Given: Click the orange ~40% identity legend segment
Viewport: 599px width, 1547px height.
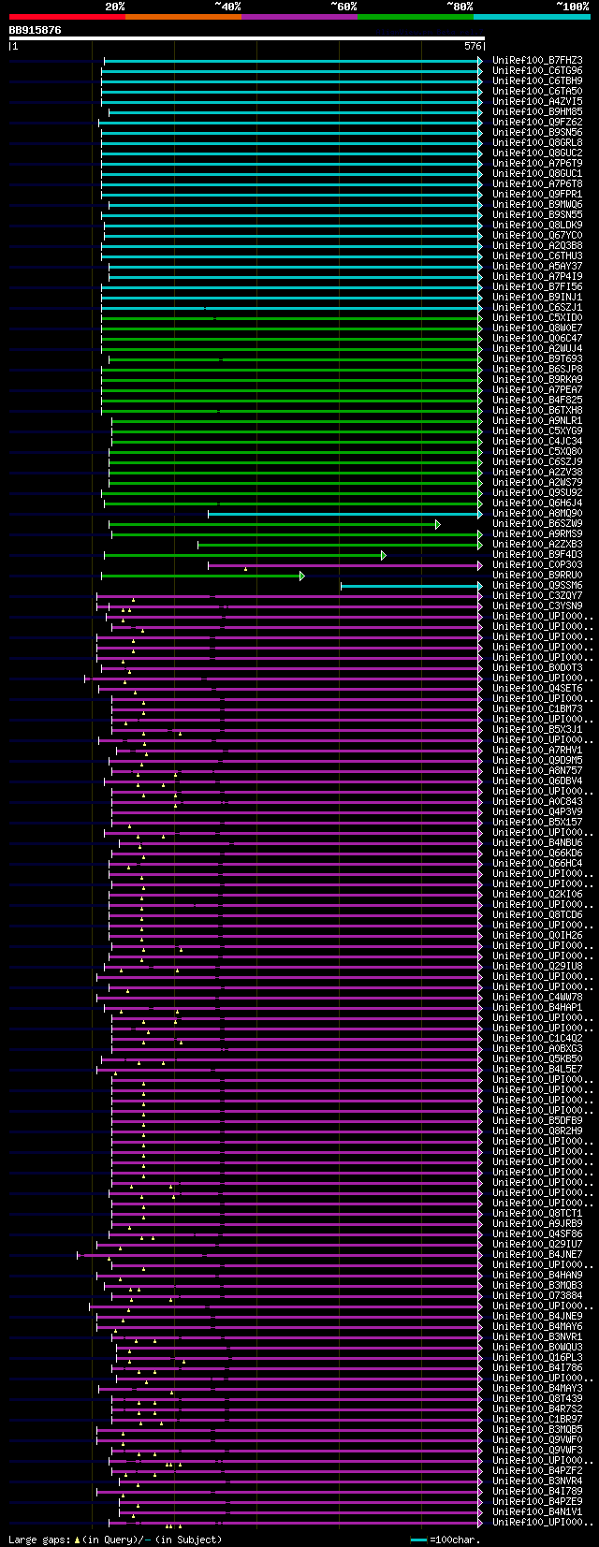Looking at the screenshot, I should click(183, 17).
